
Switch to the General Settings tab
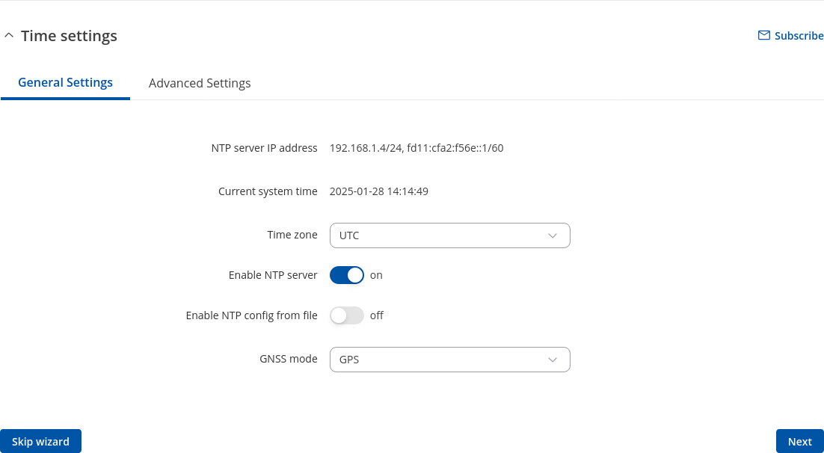pyautogui.click(x=65, y=82)
